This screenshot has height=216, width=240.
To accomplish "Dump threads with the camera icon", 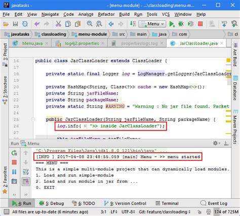I will (14, 182).
